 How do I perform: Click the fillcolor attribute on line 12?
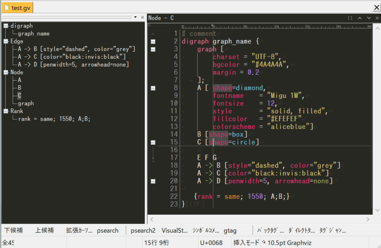tap(230, 119)
